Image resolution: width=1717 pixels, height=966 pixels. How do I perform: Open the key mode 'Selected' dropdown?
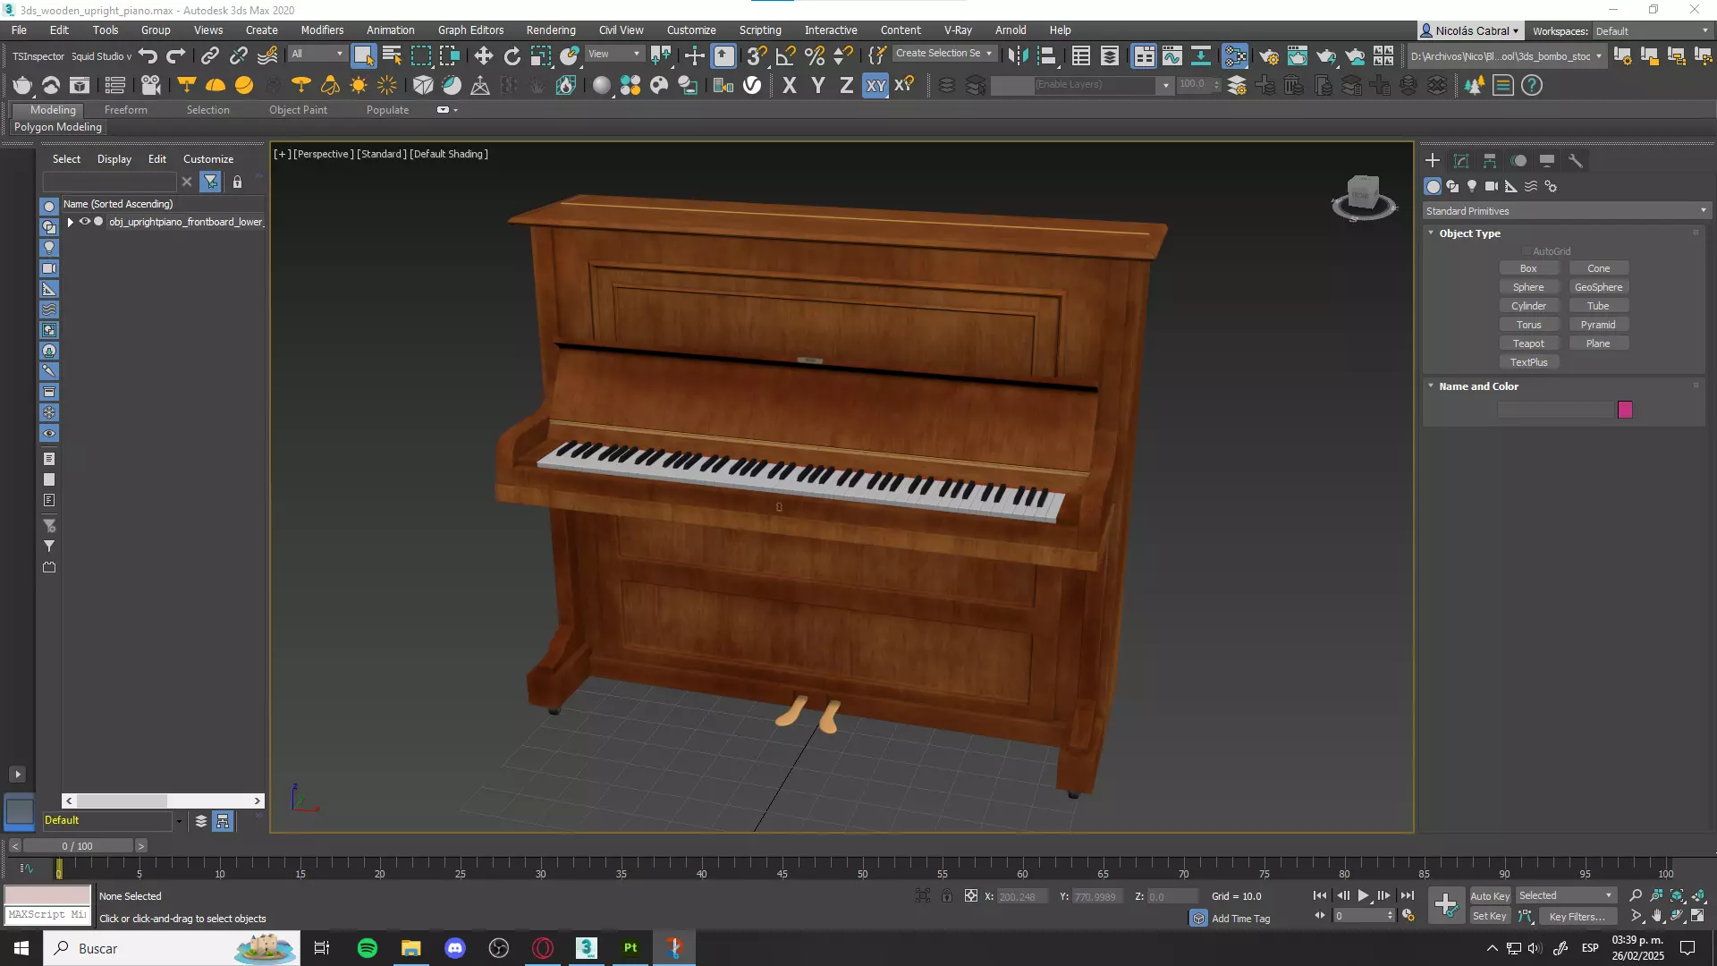1566,896
